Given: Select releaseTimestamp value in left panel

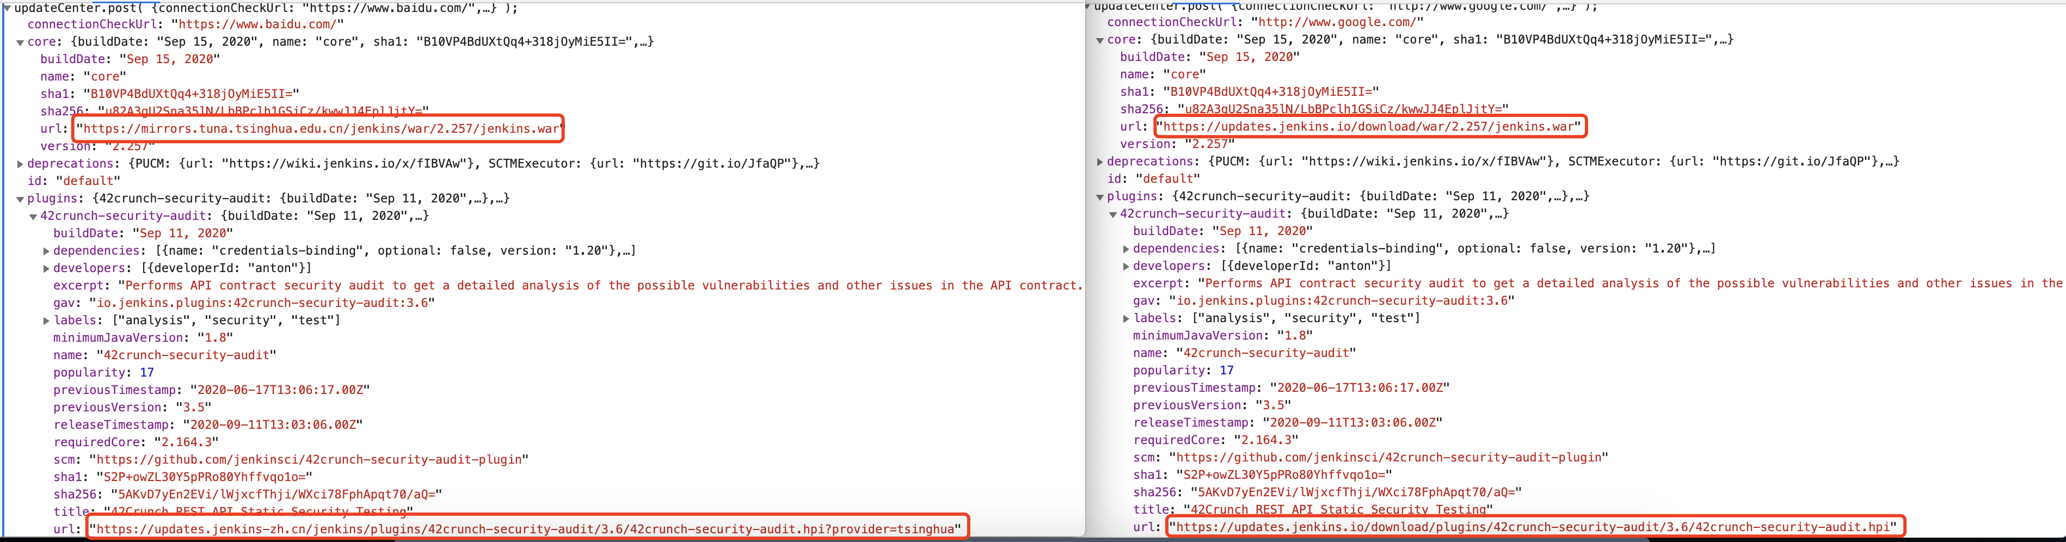Looking at the screenshot, I should [x=273, y=425].
